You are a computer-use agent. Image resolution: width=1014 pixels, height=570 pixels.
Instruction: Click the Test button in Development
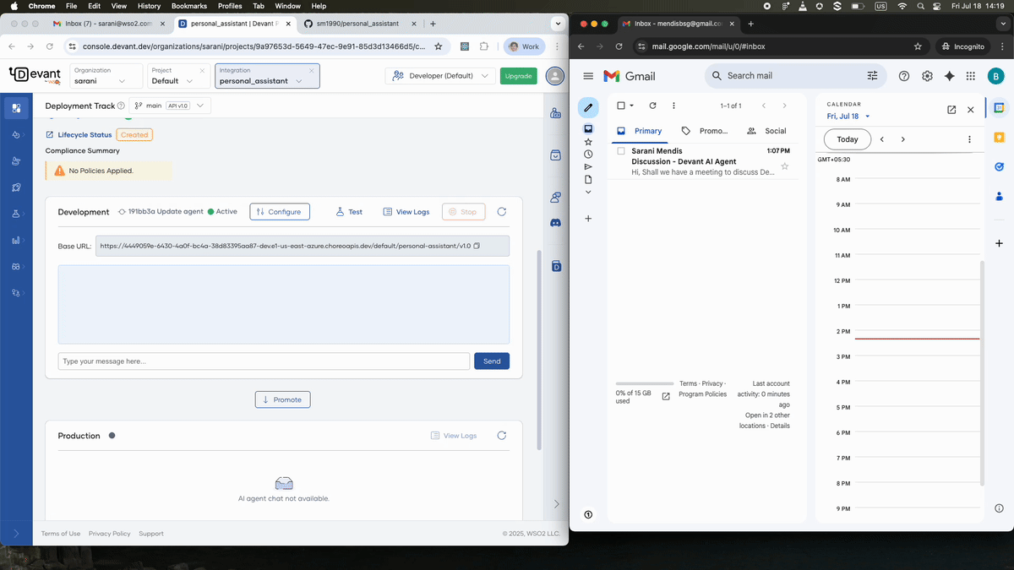pos(349,212)
